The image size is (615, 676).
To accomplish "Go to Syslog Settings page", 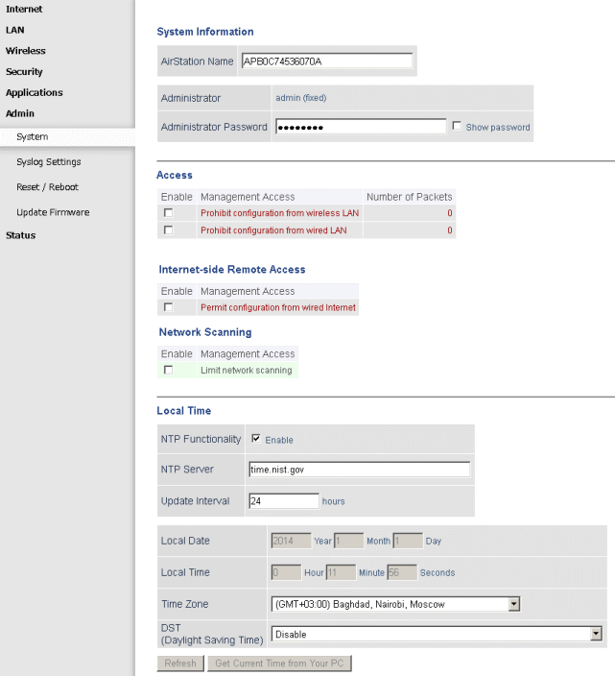I will 49,161.
